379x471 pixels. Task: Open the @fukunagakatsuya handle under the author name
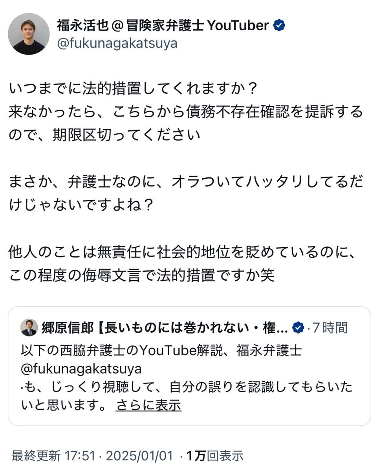[117, 43]
